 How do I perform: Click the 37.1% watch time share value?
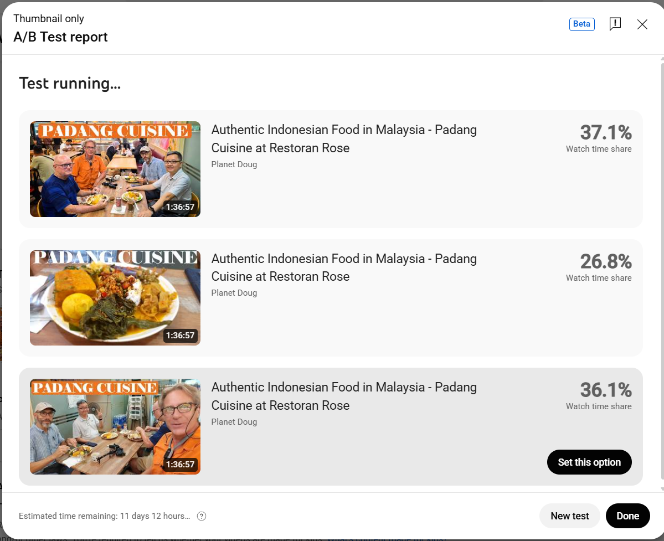pos(605,133)
